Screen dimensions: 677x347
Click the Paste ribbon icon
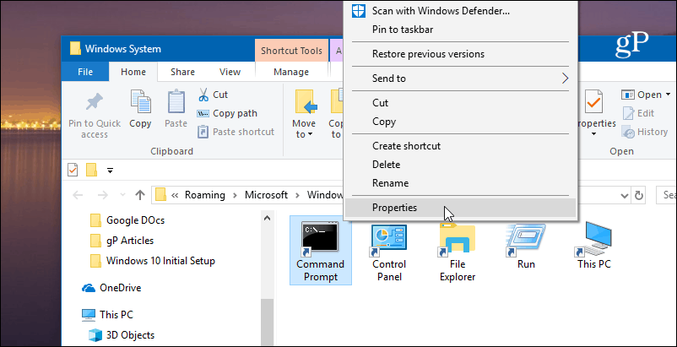(x=176, y=109)
